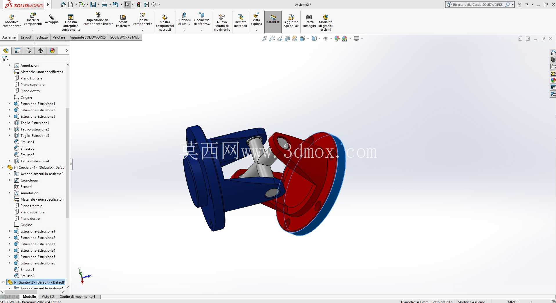Click Scatta immagini tool

[x=309, y=21]
